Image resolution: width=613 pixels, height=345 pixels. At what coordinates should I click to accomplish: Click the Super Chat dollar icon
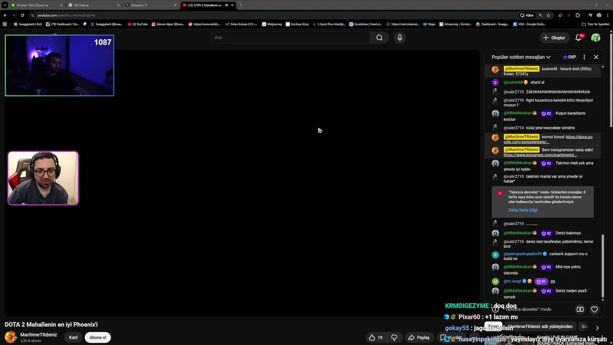pyautogui.click(x=580, y=310)
